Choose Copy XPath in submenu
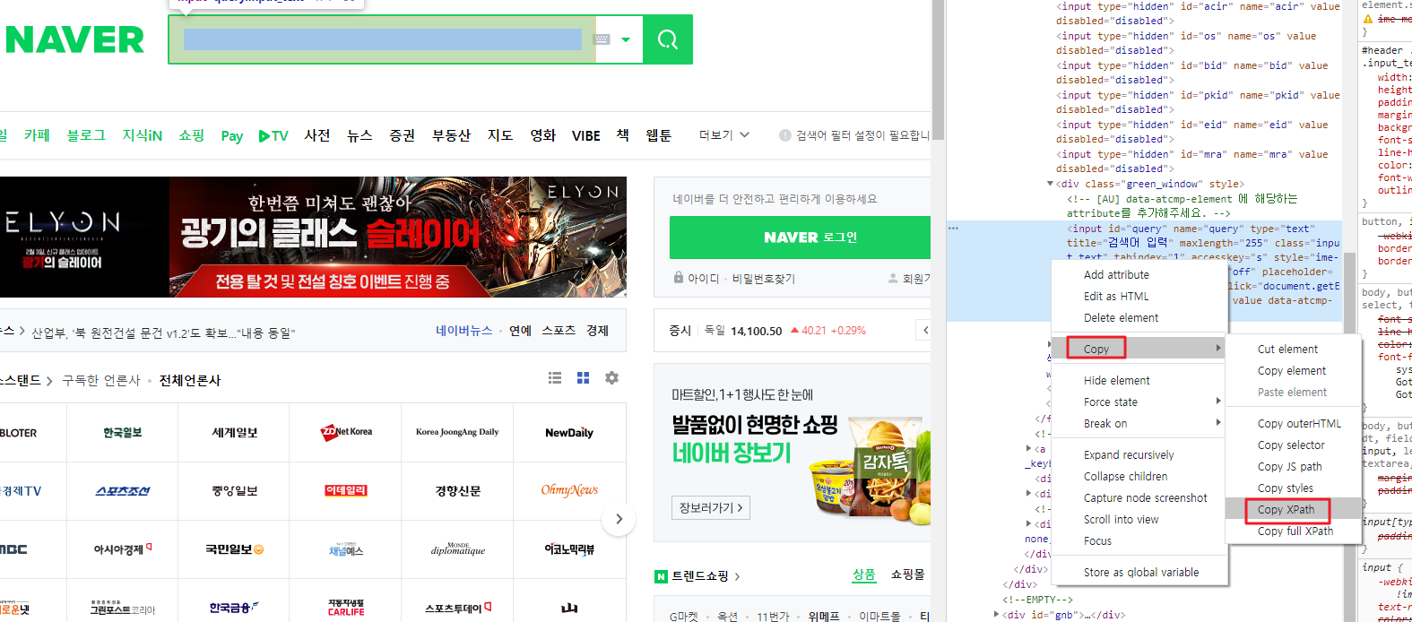 click(x=1286, y=510)
